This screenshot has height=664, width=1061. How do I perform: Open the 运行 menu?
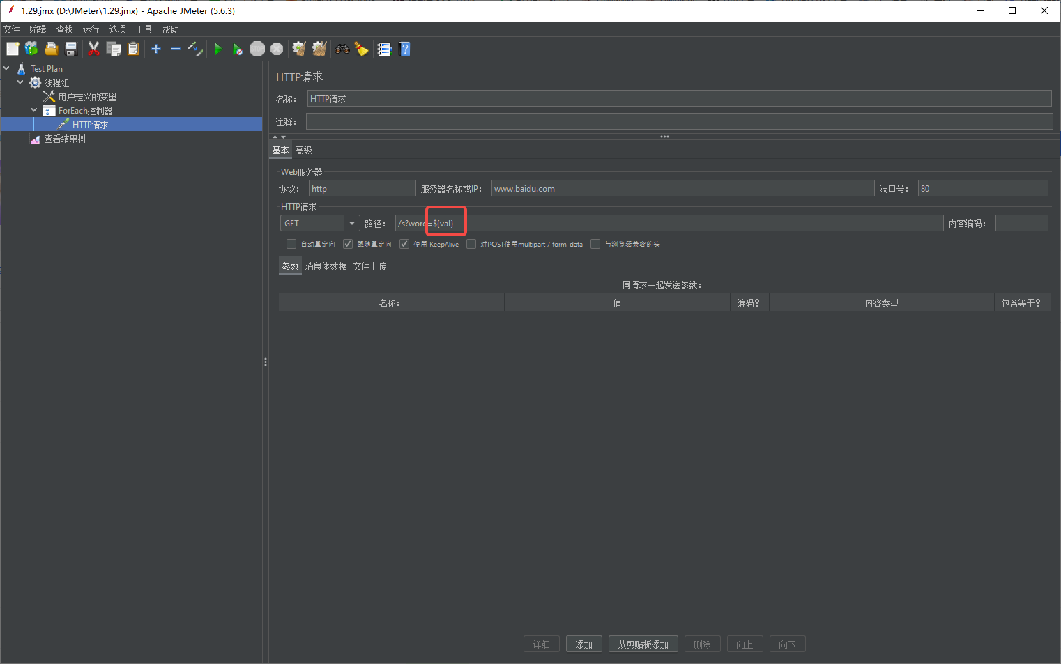pos(91,29)
